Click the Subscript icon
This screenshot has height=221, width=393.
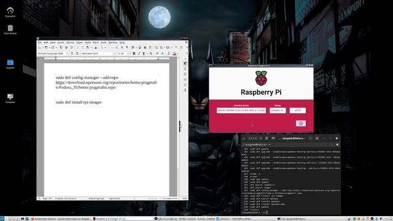(162, 53)
